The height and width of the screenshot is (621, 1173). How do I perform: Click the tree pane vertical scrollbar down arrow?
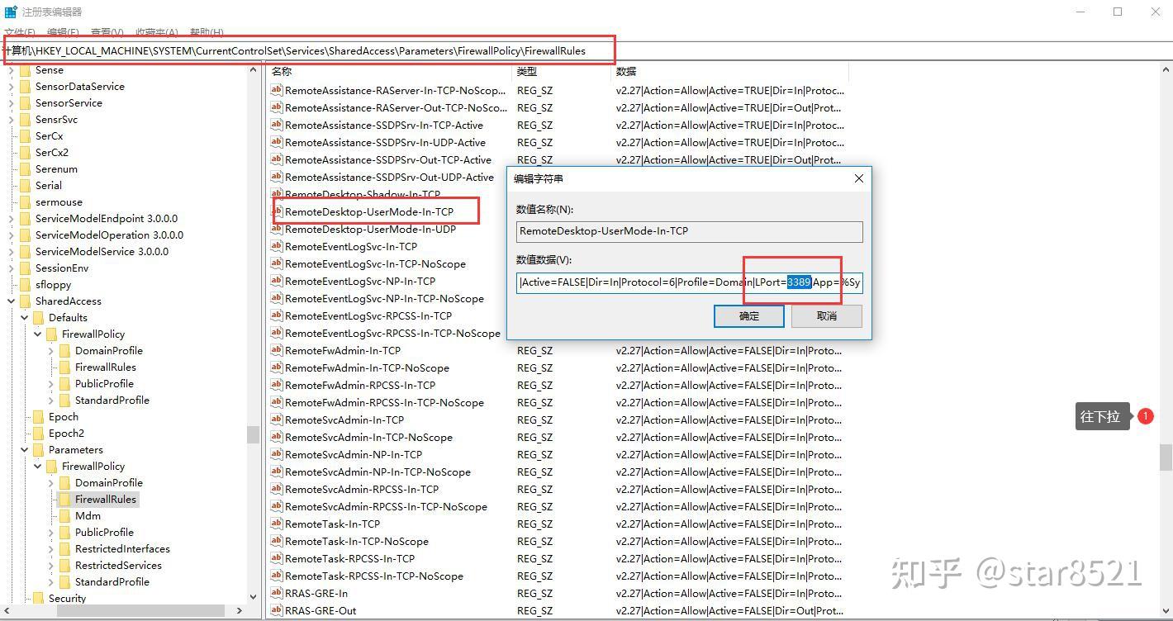pos(253,596)
